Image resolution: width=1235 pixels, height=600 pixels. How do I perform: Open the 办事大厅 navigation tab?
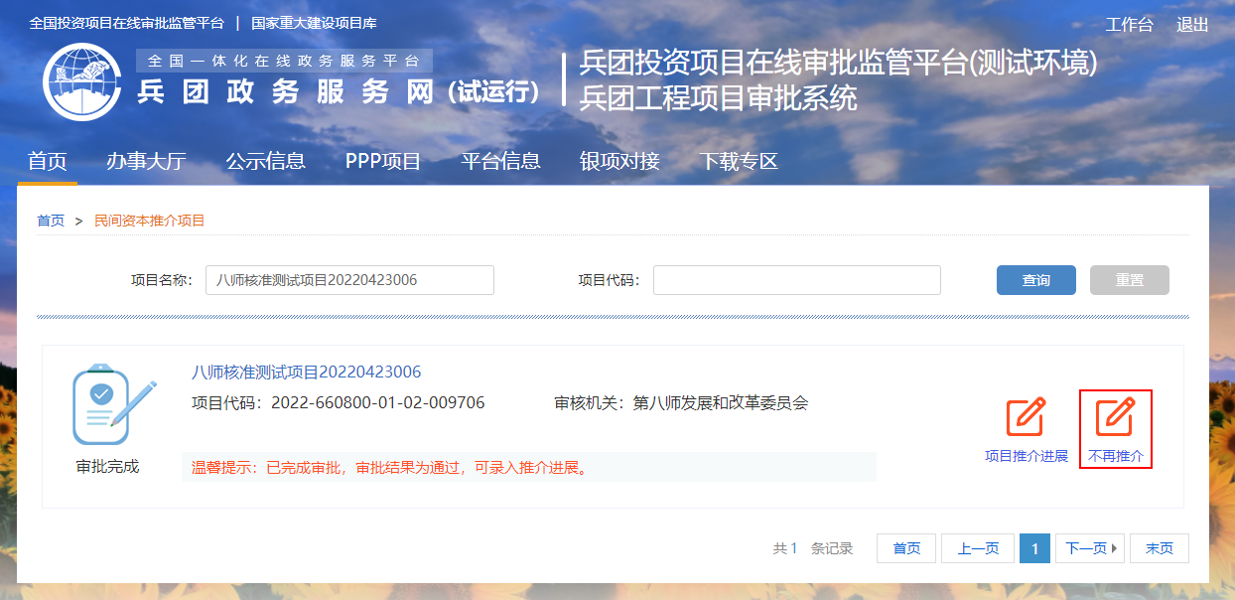146,161
